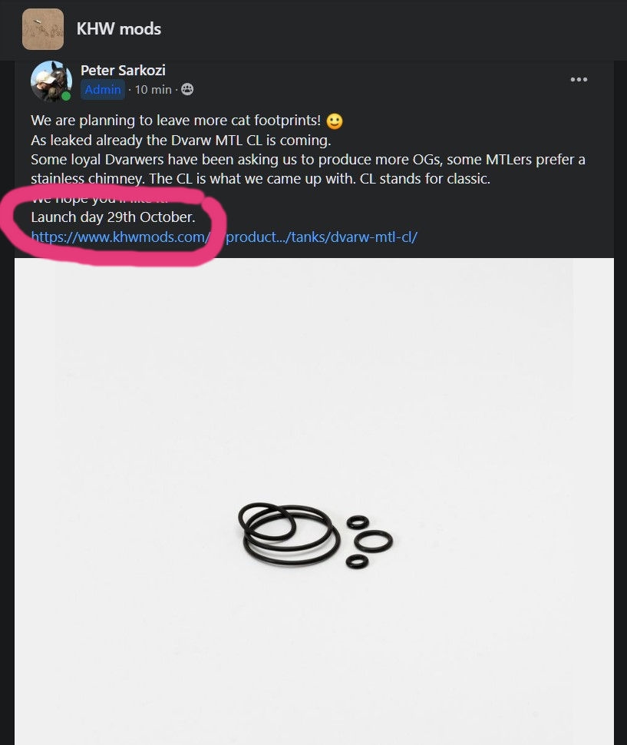Viewport: 627px width, 745px height.
Task: Click the "Launch day 29th October." text
Action: 113,217
